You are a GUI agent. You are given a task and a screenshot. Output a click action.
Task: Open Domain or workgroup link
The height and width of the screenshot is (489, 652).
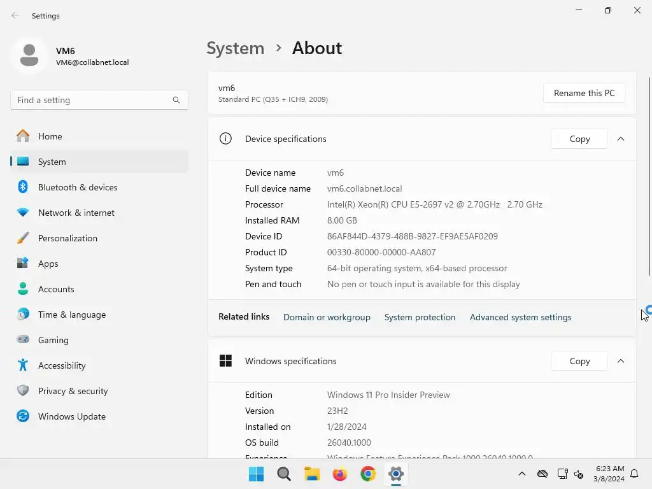pyautogui.click(x=327, y=317)
